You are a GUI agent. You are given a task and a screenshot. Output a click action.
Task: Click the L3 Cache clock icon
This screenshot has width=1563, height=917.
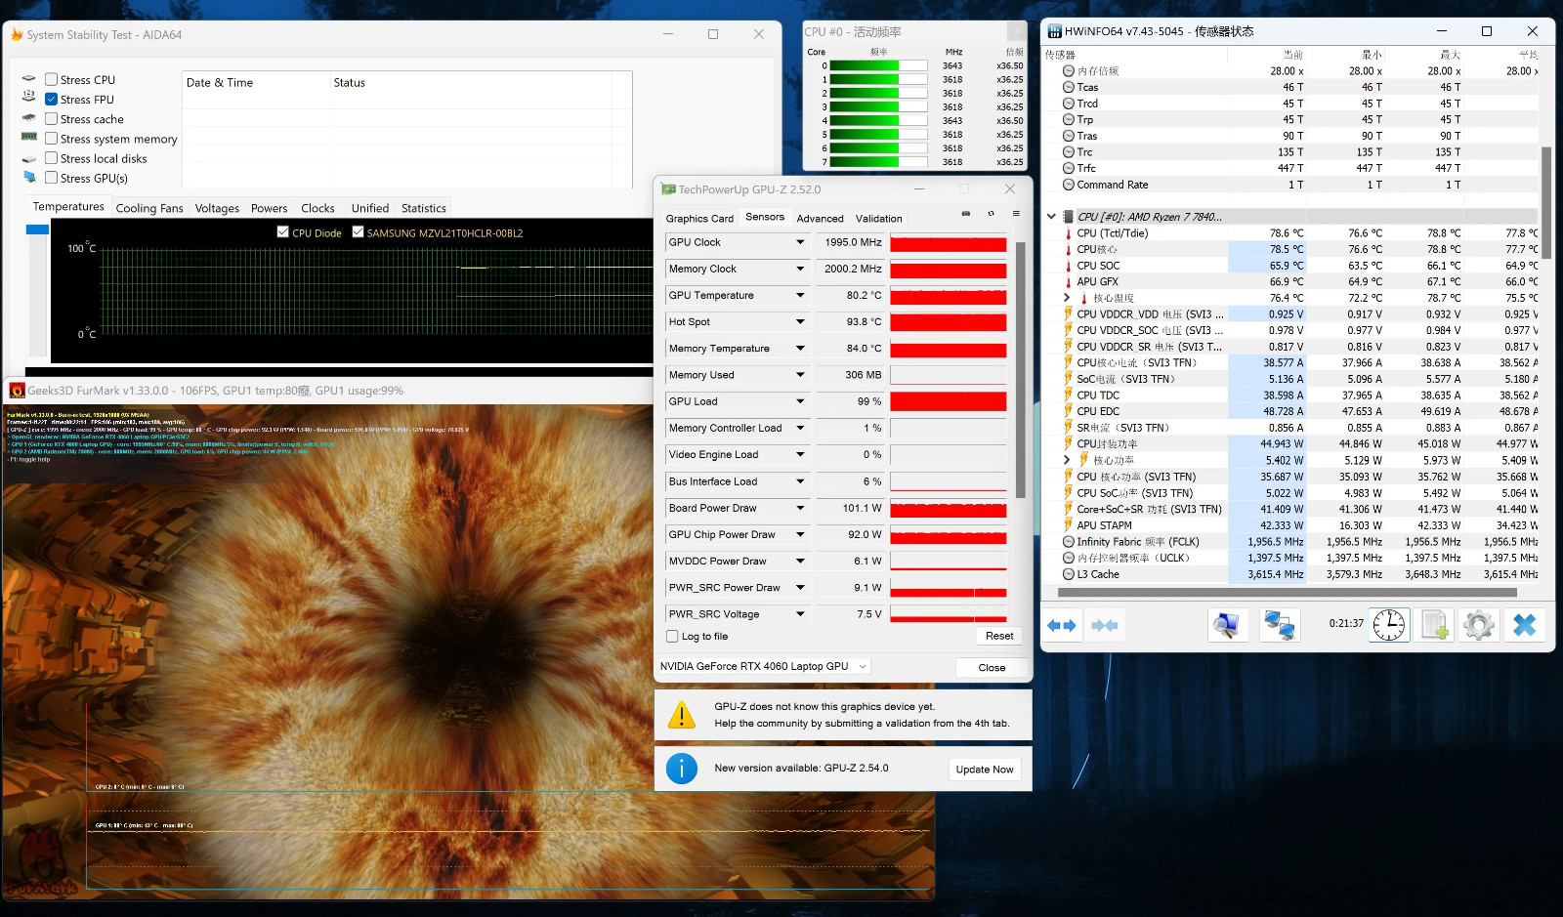(1069, 574)
